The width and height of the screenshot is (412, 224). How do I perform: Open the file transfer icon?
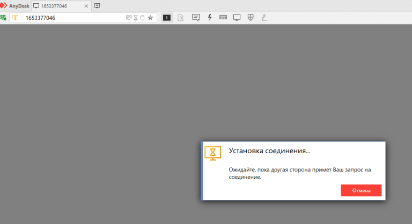(x=180, y=18)
